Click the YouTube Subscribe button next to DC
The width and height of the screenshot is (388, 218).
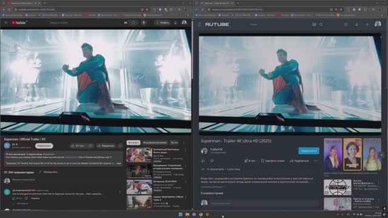coord(44,146)
